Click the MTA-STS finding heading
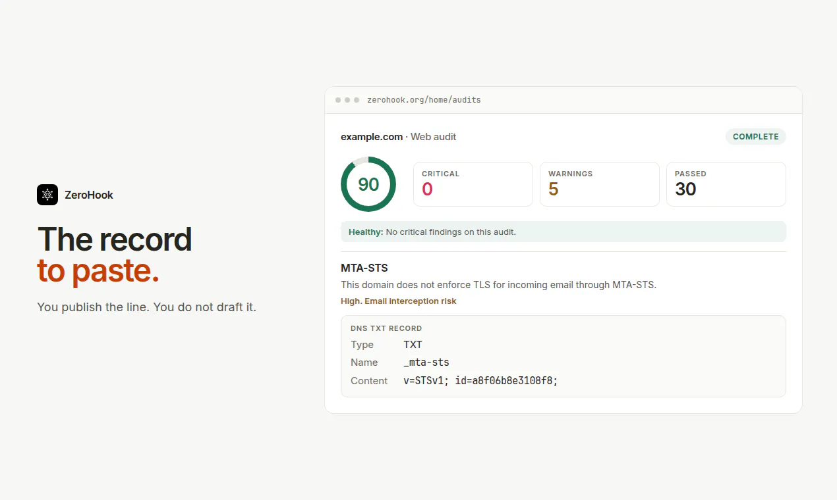Image resolution: width=837 pixels, height=500 pixels. tap(364, 268)
